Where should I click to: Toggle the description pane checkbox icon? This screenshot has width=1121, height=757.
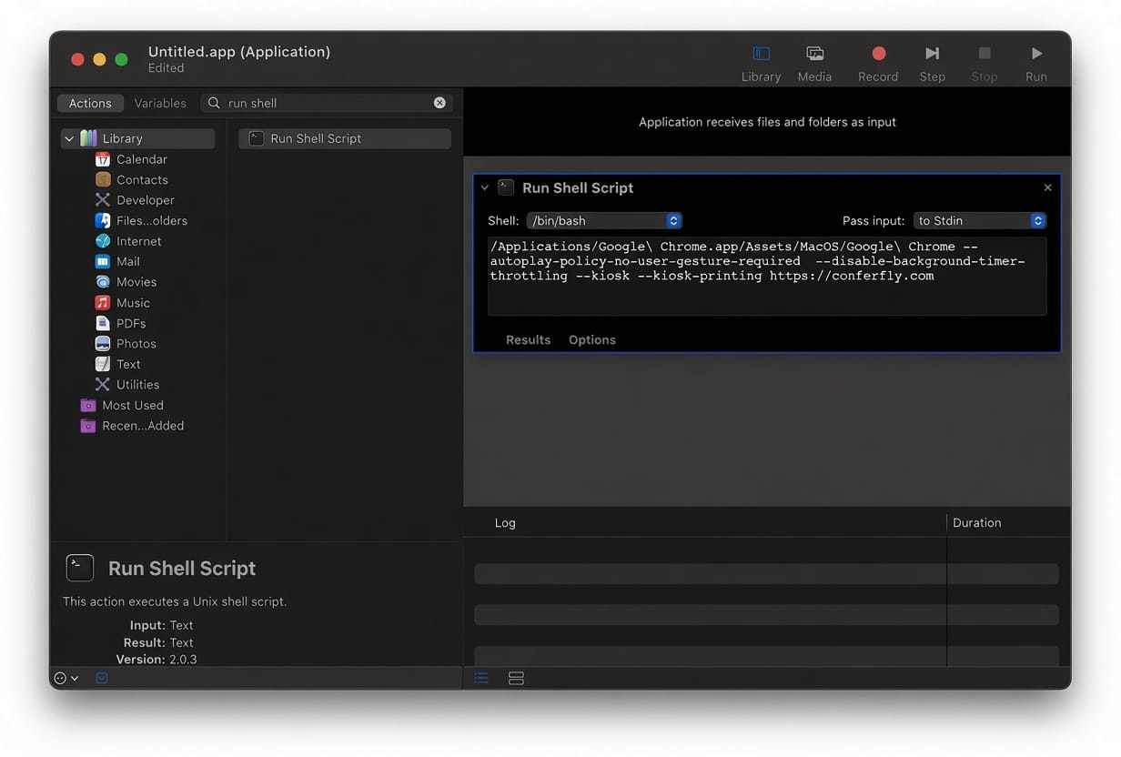pos(102,678)
